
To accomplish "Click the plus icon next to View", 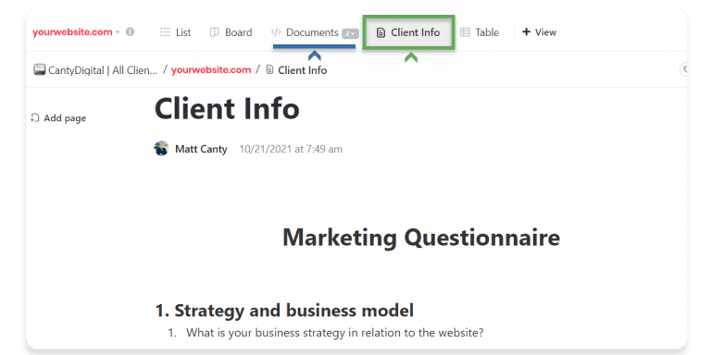I will click(527, 32).
